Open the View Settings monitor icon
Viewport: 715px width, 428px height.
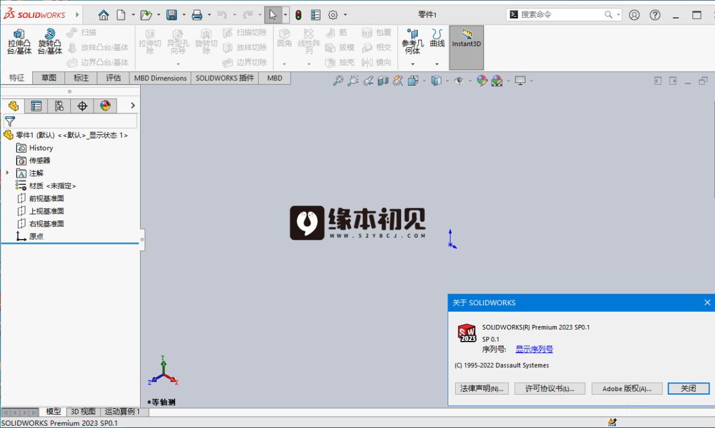(520, 80)
